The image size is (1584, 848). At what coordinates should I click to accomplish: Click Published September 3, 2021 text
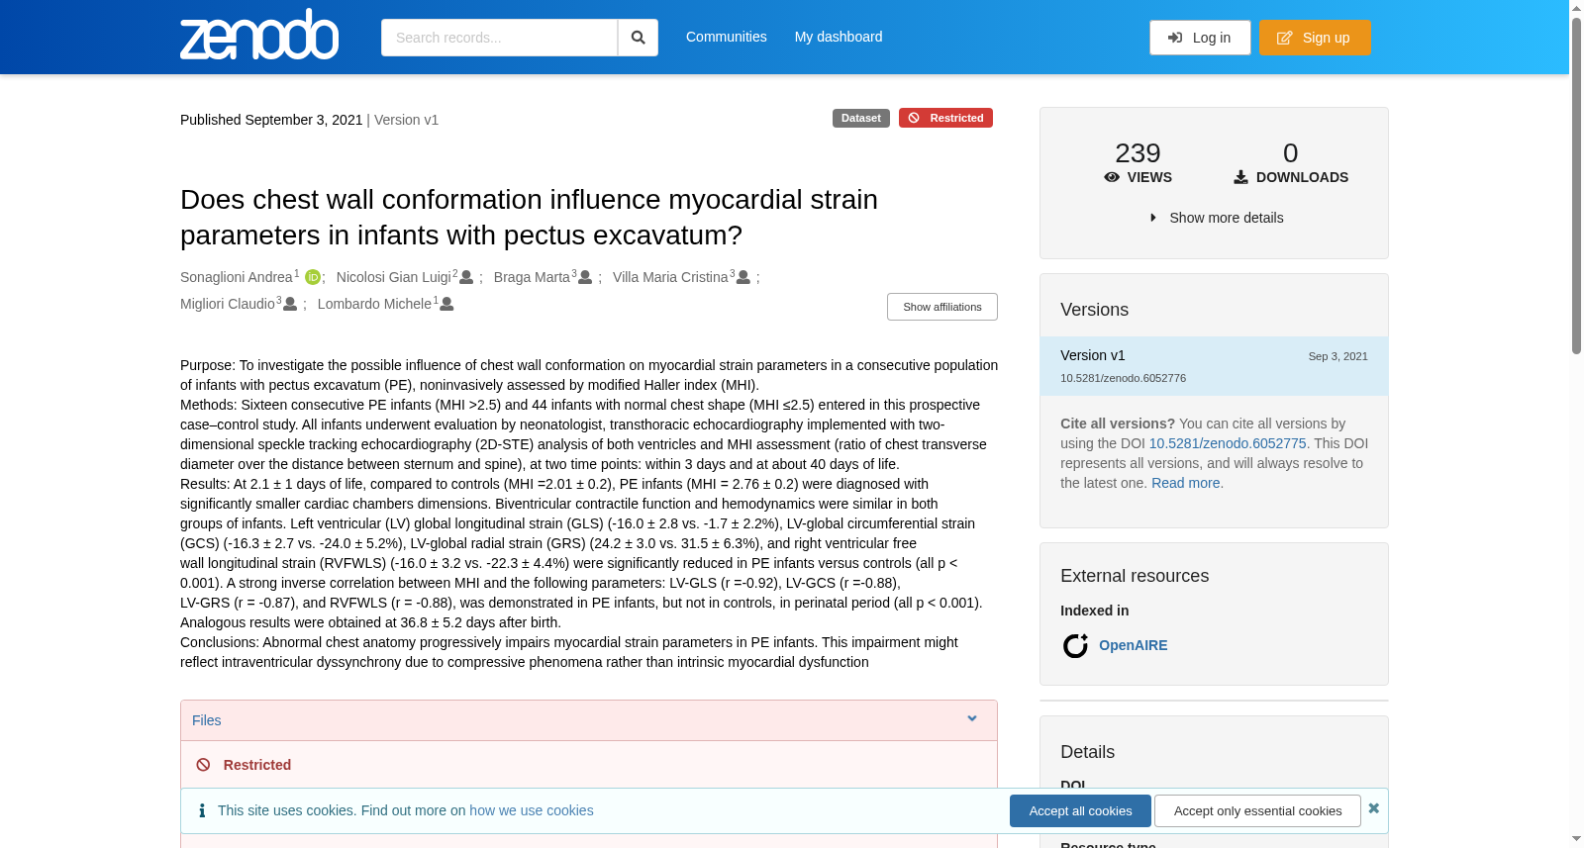pyautogui.click(x=271, y=120)
